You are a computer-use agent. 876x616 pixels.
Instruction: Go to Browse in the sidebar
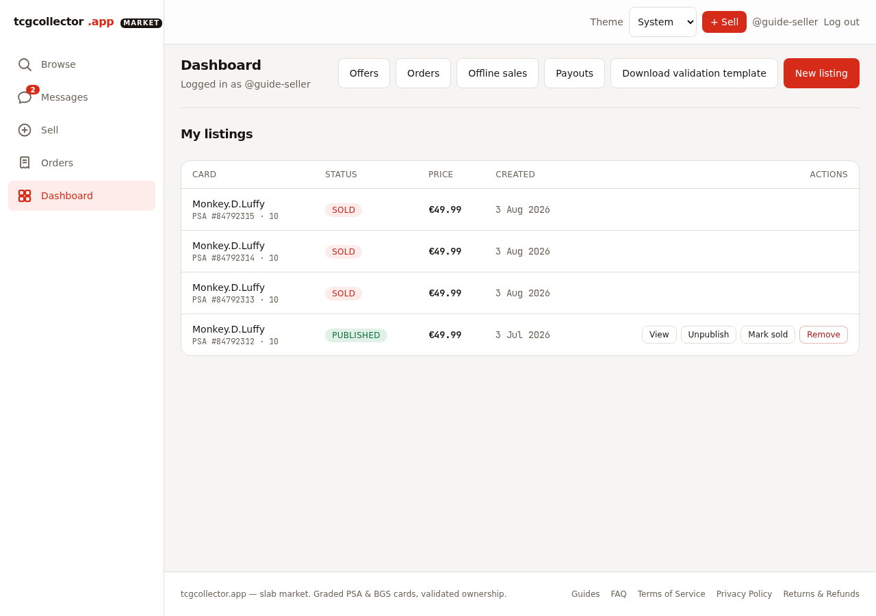(81, 64)
